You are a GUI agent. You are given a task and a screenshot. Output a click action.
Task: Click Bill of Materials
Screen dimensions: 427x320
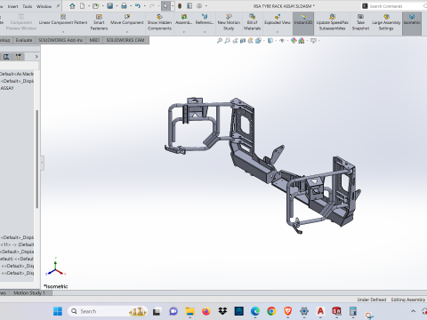coord(252,22)
